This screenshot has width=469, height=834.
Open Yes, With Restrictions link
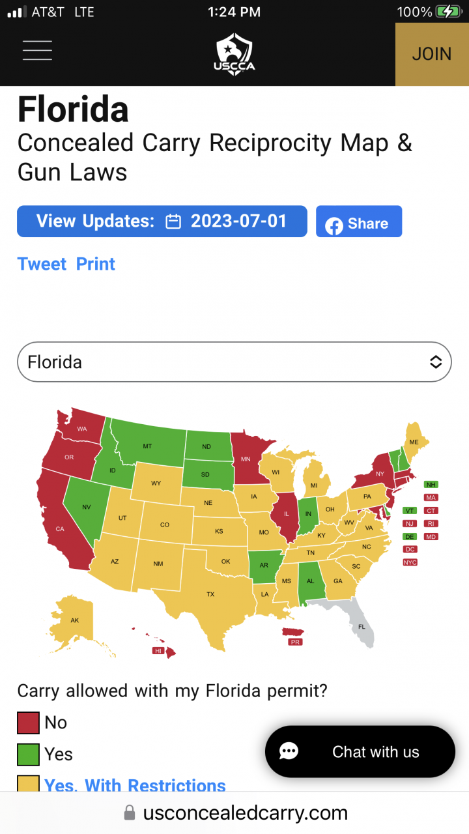point(135,785)
